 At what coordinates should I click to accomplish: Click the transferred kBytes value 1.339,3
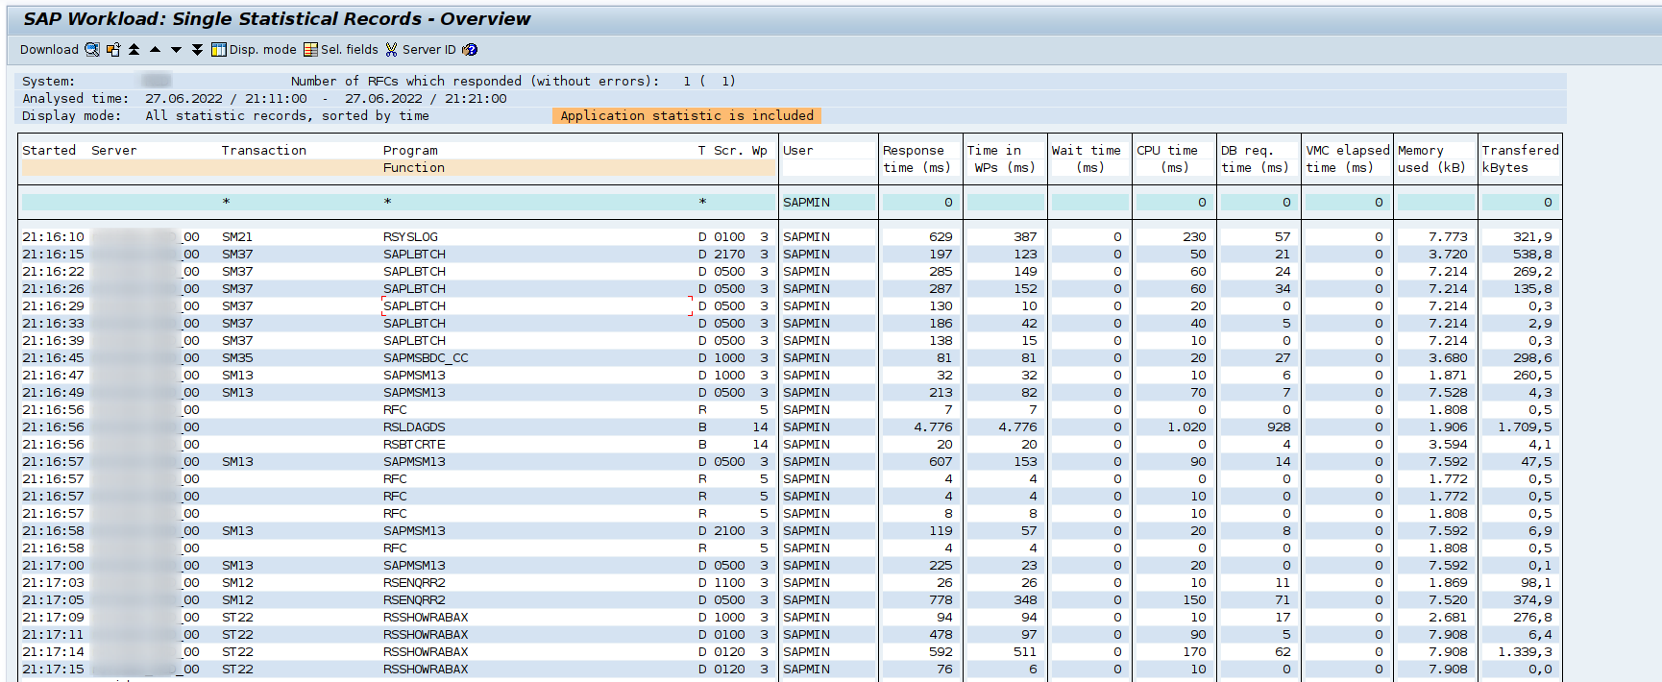(x=1525, y=652)
